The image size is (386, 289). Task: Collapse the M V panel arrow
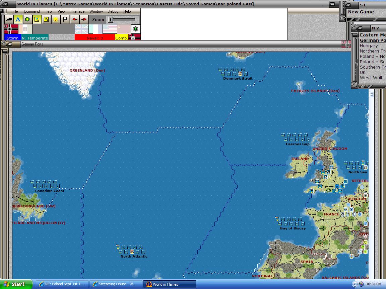360,28
